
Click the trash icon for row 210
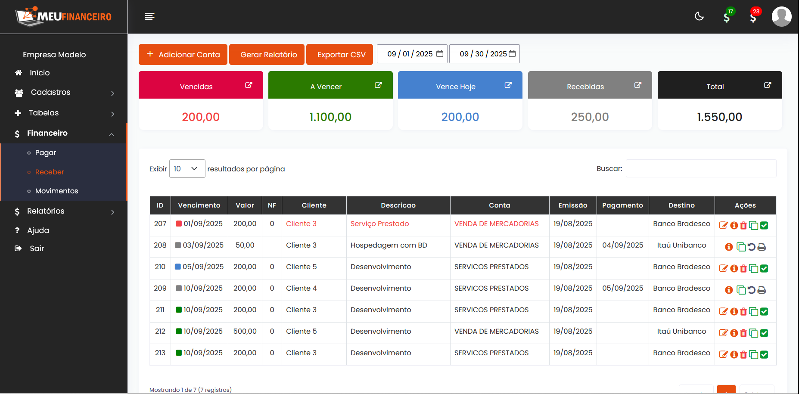click(x=743, y=268)
